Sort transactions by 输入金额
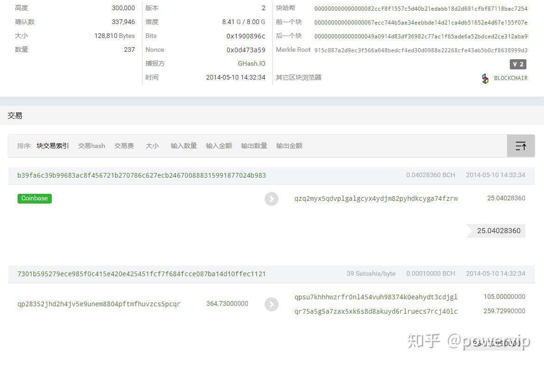This screenshot has width=544, height=365. click(x=219, y=146)
